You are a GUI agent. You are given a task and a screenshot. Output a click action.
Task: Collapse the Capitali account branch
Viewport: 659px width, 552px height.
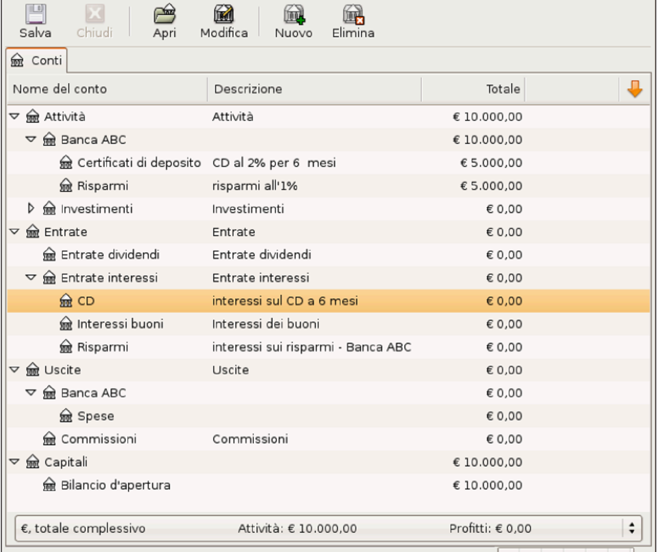pos(14,462)
